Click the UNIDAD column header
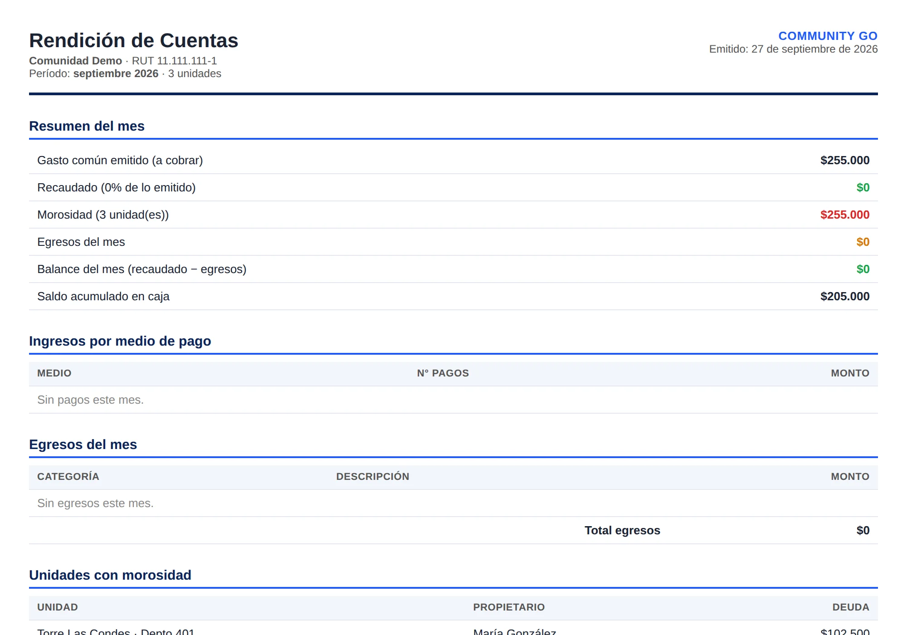 click(58, 607)
